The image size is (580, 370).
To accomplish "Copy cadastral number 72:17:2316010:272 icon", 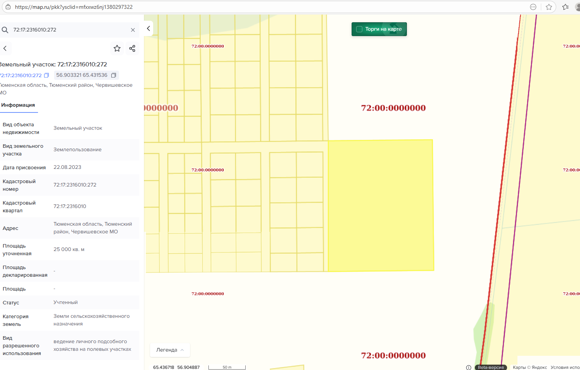I will point(46,76).
